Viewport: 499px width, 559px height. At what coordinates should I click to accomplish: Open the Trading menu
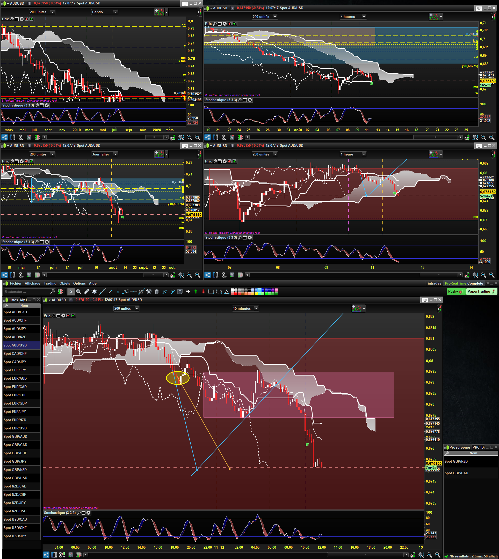(x=50, y=283)
